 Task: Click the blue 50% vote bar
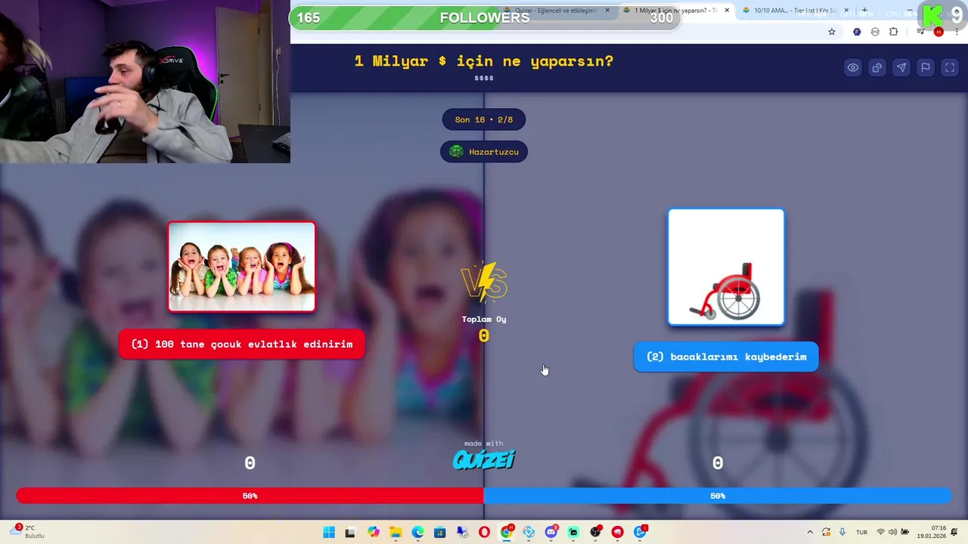718,496
